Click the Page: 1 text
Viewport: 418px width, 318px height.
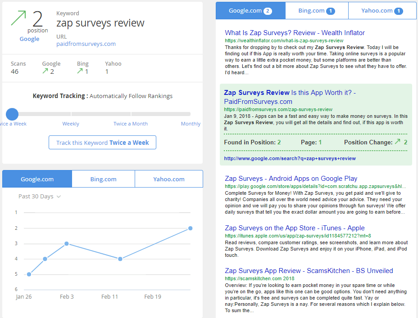pyautogui.click(x=311, y=143)
